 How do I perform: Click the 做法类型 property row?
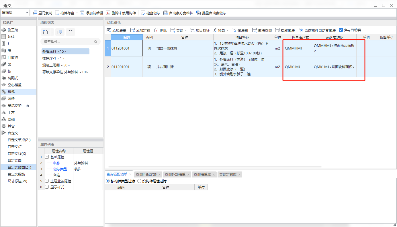click(70, 169)
